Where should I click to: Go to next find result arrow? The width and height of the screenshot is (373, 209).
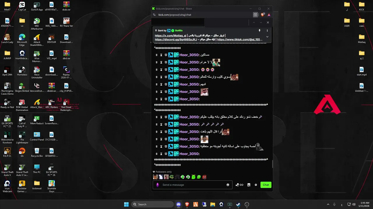click(261, 22)
